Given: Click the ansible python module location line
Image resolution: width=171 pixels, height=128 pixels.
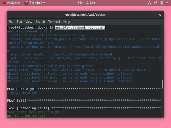Looking at the screenshot, I should (x=84, y=49).
